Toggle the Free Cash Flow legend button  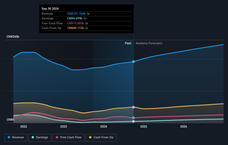click(69, 138)
